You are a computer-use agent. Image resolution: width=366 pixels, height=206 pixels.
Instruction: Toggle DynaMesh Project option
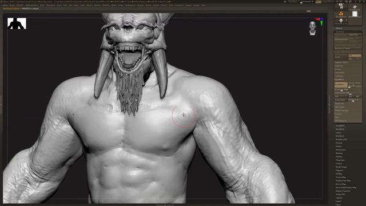click(359, 86)
